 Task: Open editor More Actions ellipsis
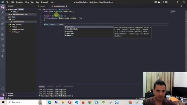[x=184, y=6]
